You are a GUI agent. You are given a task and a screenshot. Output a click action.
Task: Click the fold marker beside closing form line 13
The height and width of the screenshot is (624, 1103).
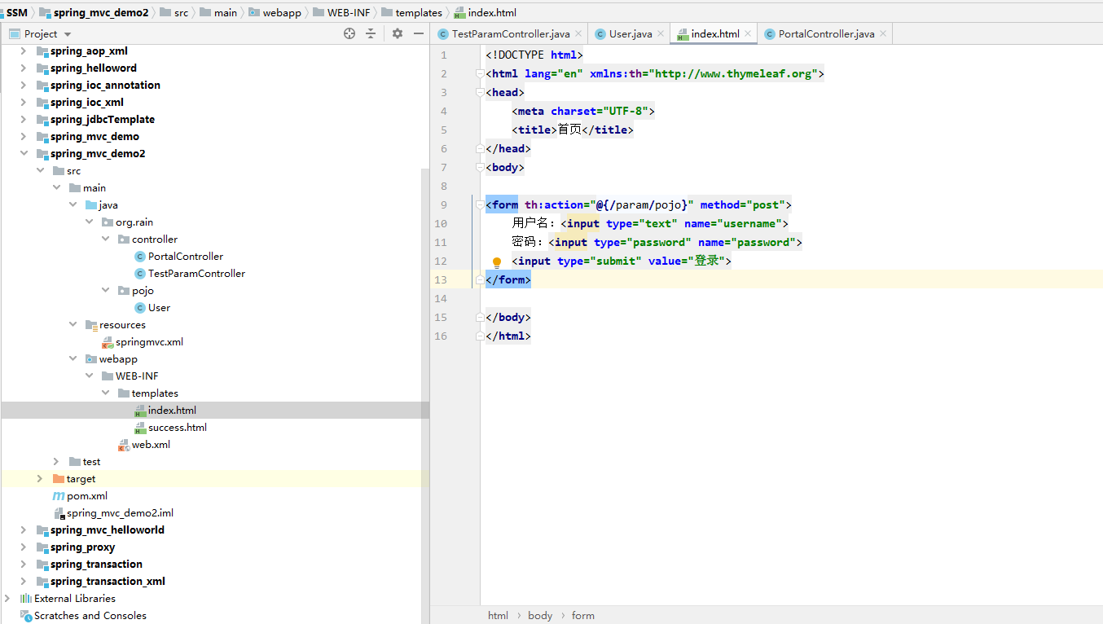tap(479, 280)
